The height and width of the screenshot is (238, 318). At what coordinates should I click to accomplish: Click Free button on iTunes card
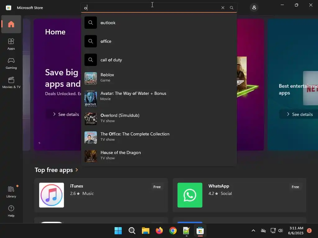[157, 187]
